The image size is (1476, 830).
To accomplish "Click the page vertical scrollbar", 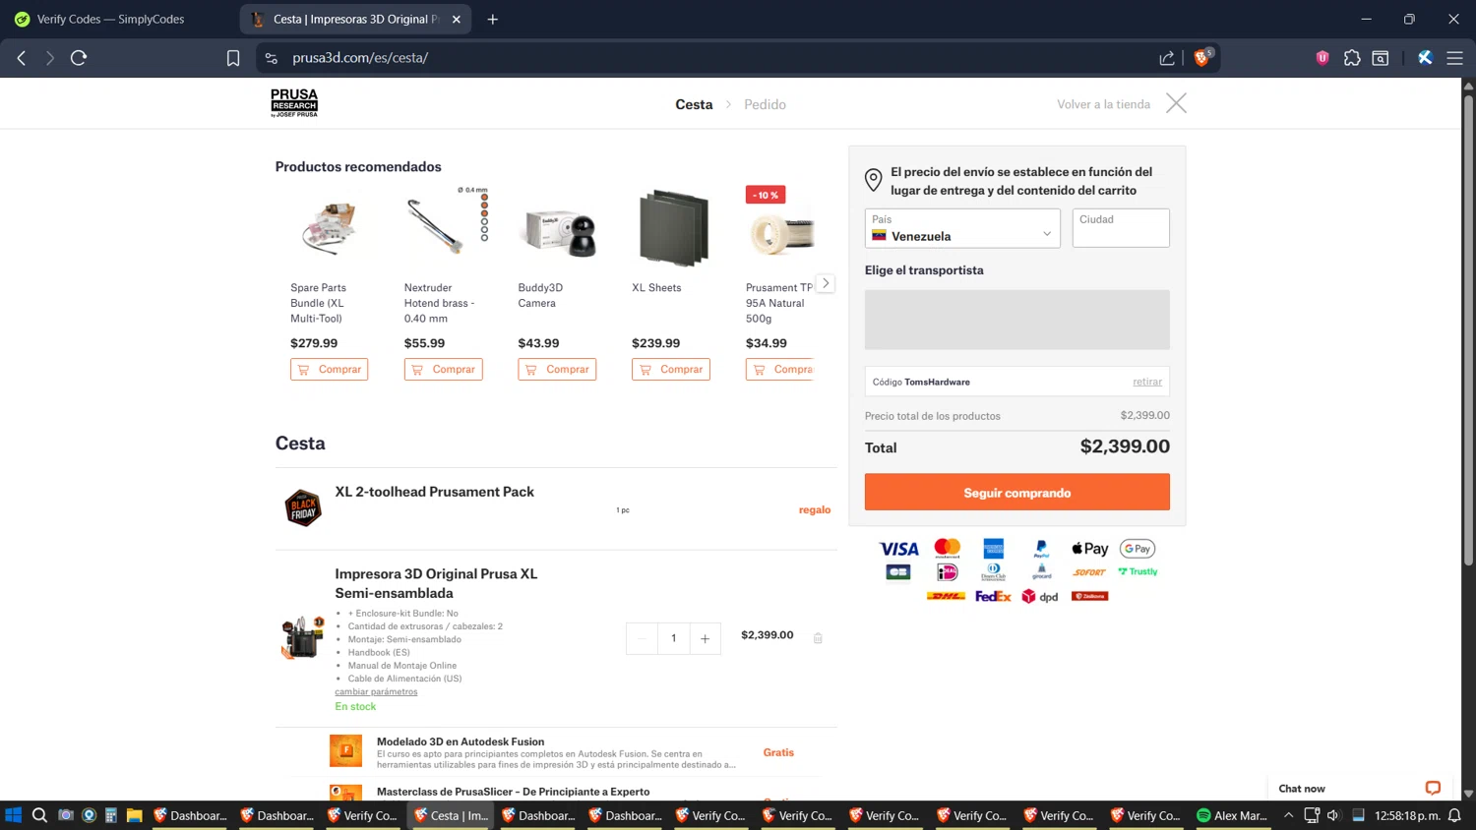I will (1468, 329).
